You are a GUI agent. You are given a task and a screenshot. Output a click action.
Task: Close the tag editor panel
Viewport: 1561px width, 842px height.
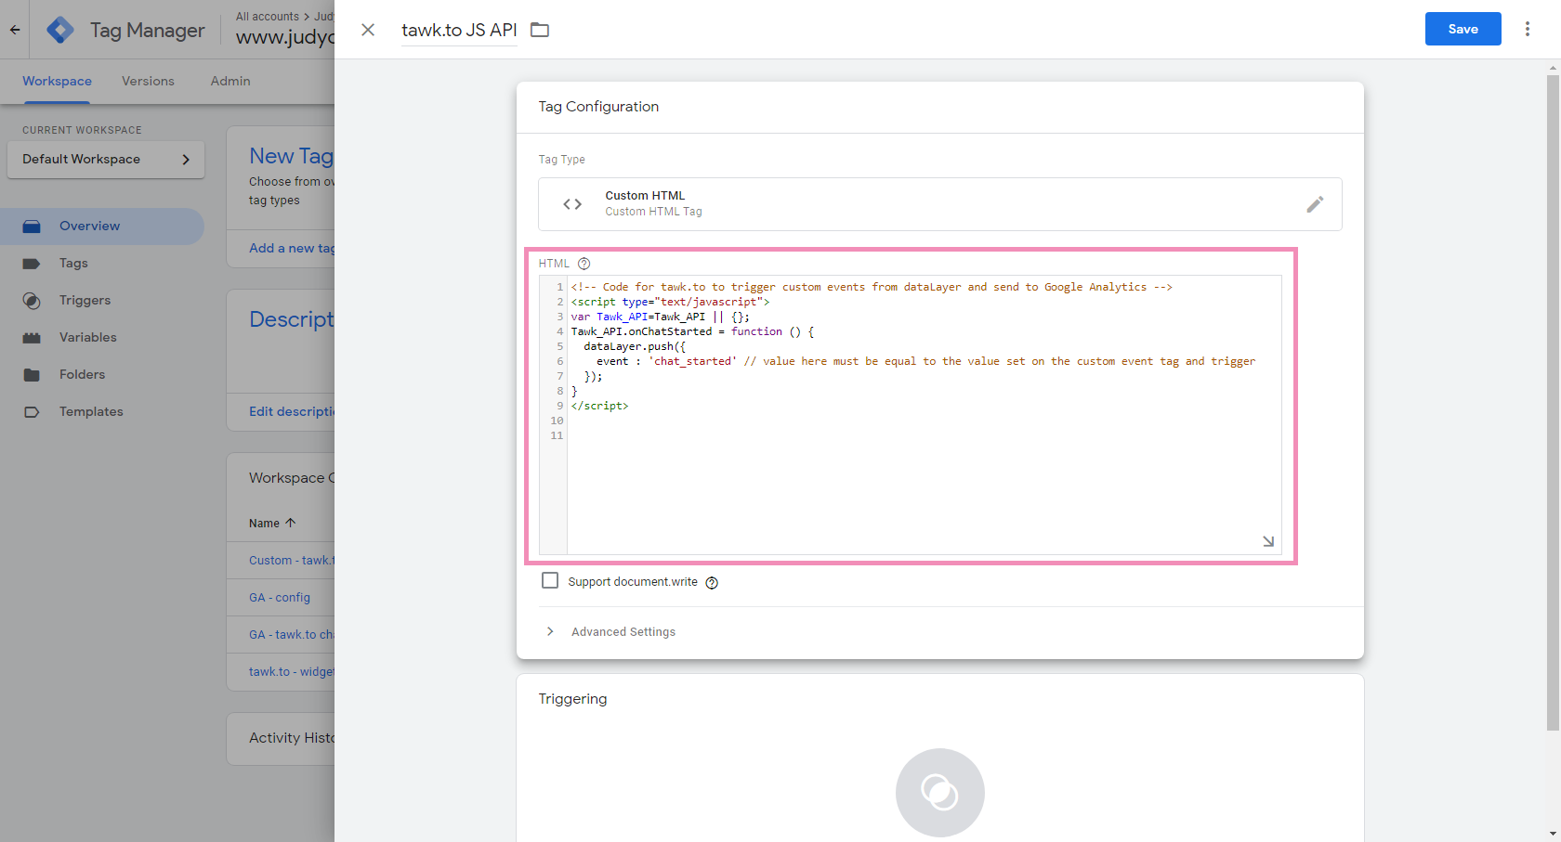coord(368,30)
